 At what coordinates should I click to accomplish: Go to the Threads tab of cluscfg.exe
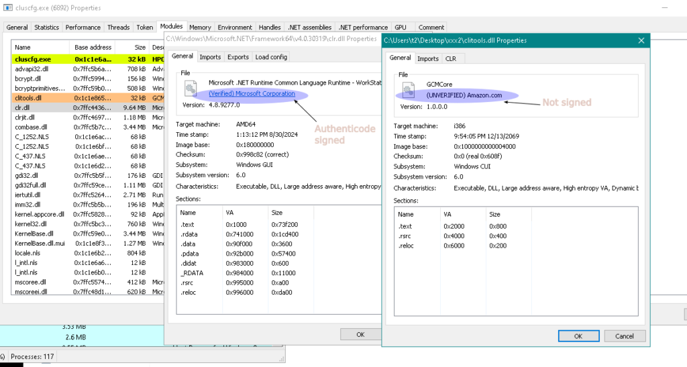point(119,28)
